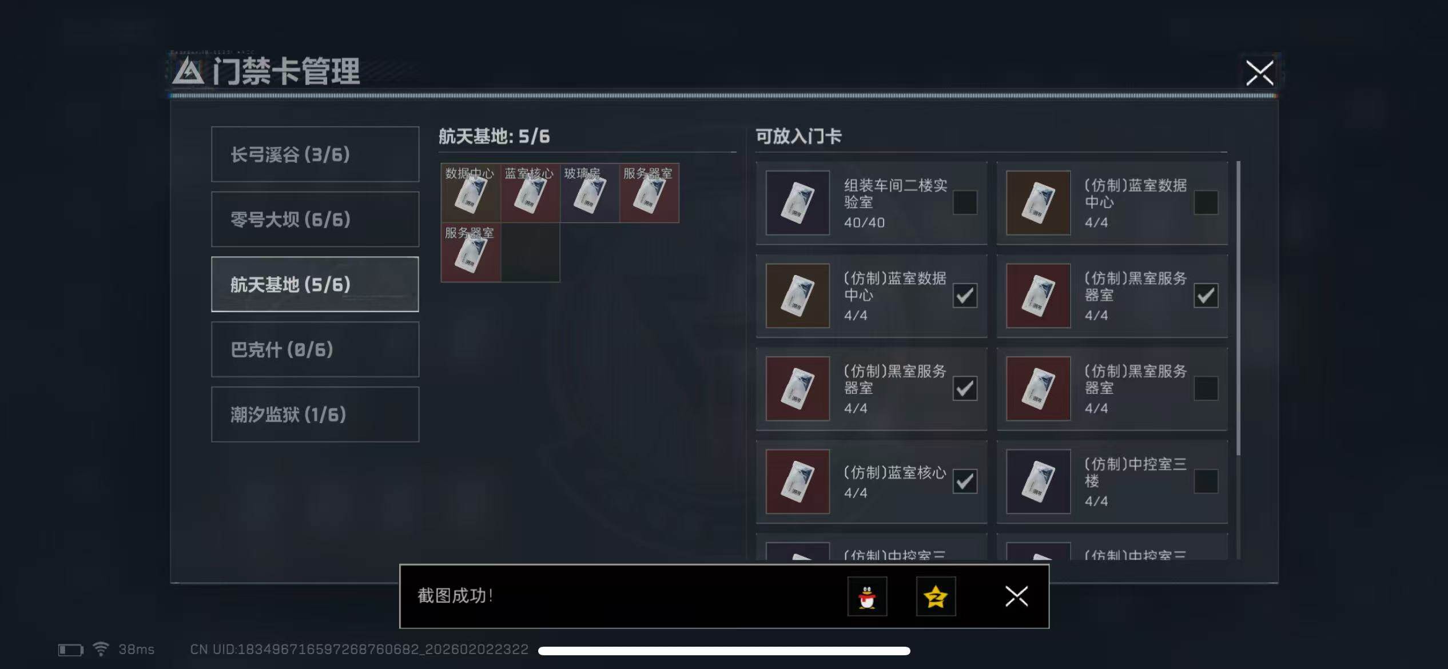Share screenshot via QZone star icon
Image resolution: width=1448 pixels, height=669 pixels.
[x=936, y=596]
